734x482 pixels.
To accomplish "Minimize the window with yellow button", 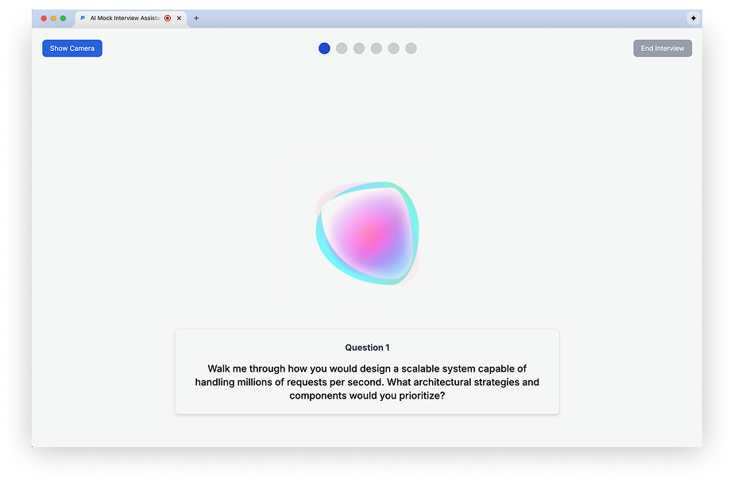I will coord(53,18).
